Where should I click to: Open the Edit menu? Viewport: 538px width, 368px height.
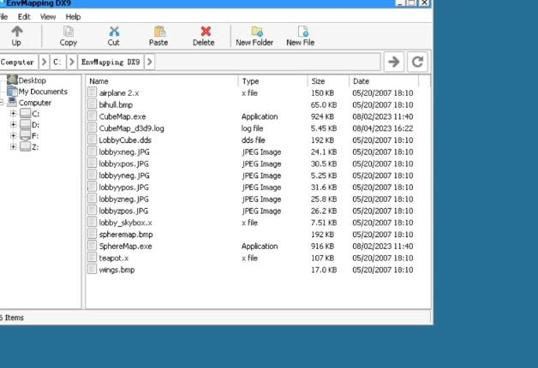pyautogui.click(x=24, y=16)
